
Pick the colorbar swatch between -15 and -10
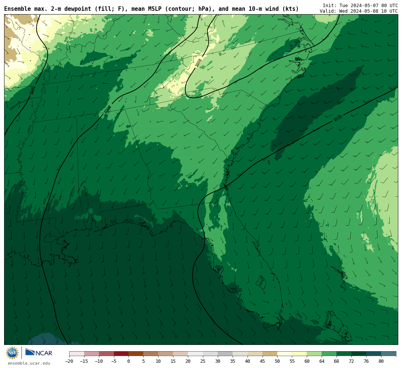coord(92,353)
